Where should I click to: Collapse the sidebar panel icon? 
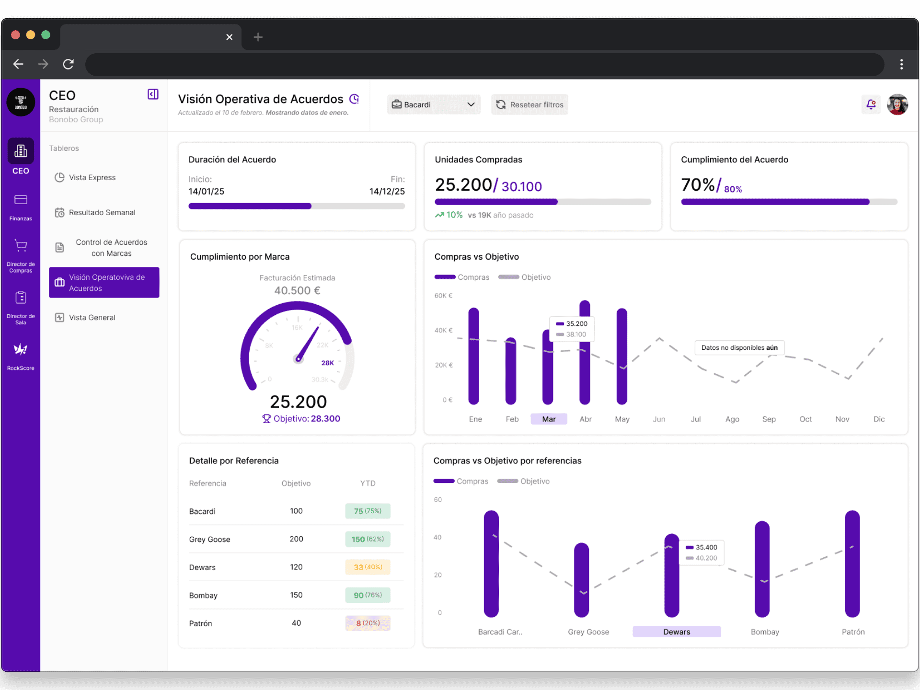tap(153, 94)
